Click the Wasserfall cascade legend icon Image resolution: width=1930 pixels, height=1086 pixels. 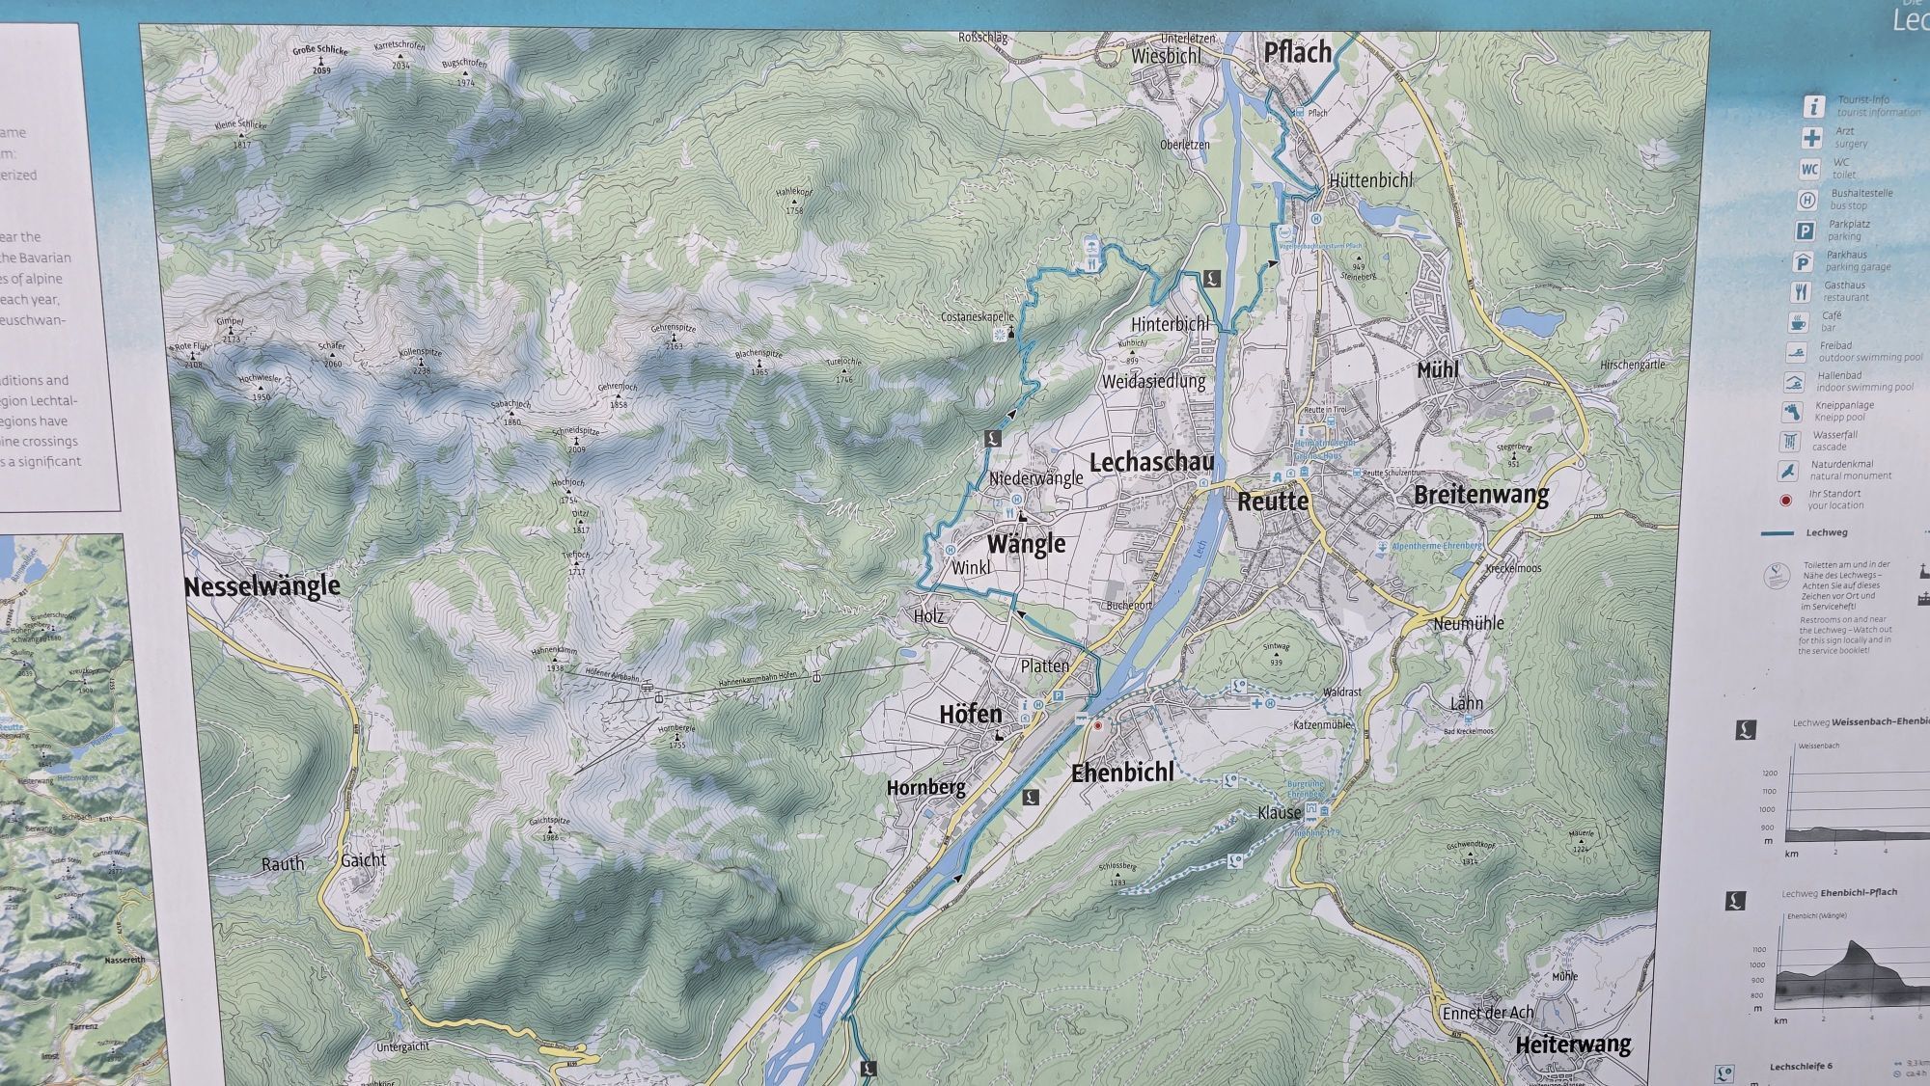click(1790, 442)
